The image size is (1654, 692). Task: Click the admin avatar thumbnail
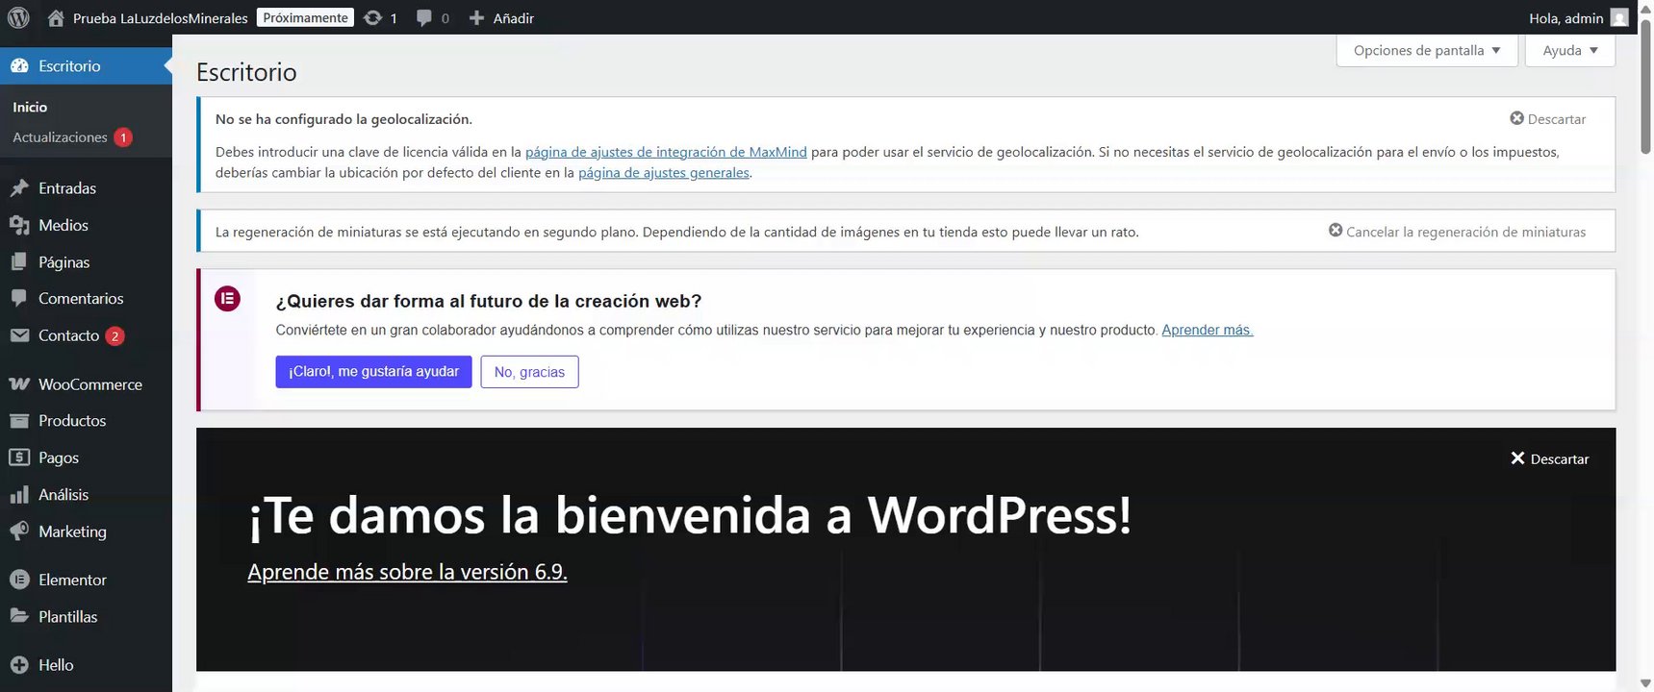[1619, 17]
